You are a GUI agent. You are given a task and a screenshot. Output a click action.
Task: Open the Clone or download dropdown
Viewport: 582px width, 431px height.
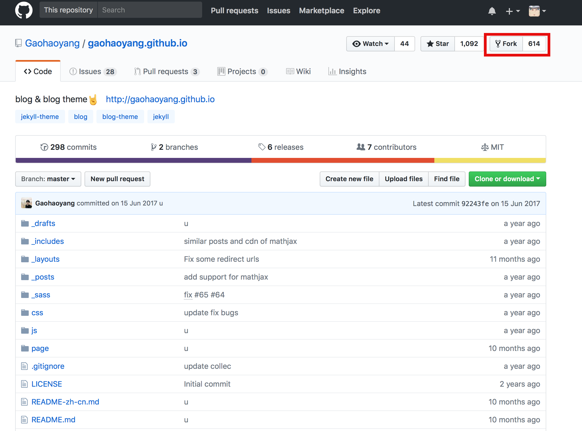507,179
